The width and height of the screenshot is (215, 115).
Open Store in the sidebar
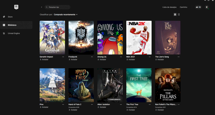tap(10, 17)
